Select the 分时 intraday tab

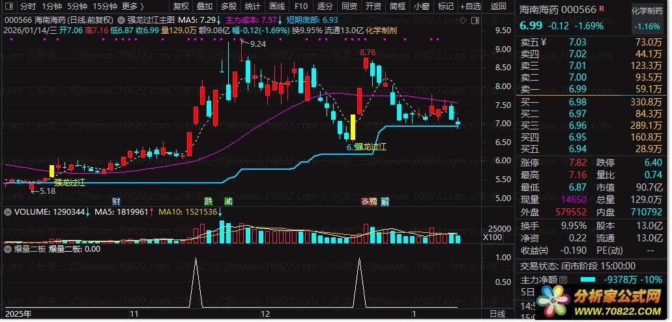[27, 7]
